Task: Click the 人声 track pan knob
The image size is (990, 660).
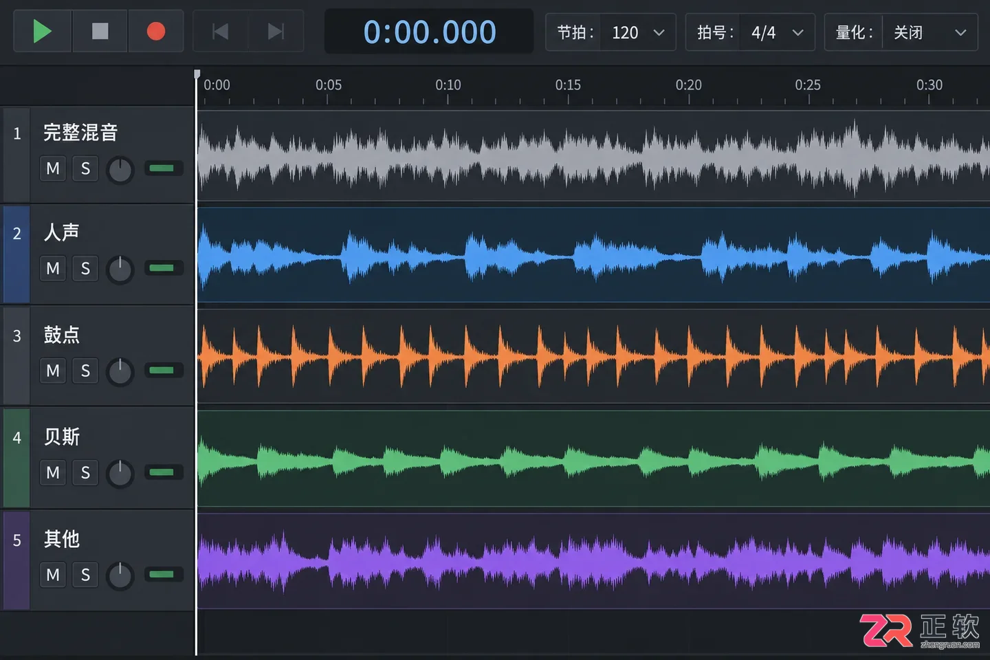Action: [120, 269]
